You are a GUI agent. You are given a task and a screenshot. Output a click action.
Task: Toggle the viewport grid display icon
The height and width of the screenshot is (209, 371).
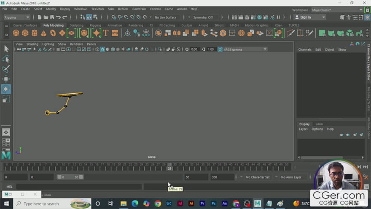click(58, 49)
